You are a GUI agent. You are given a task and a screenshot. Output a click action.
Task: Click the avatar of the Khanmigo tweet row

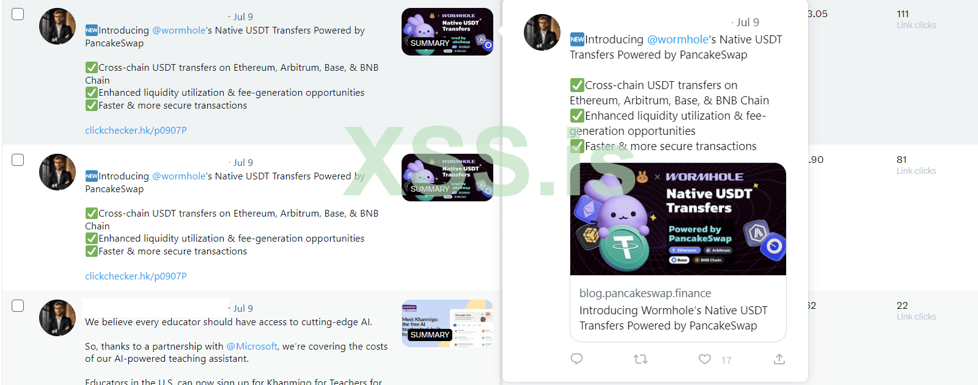tap(57, 318)
